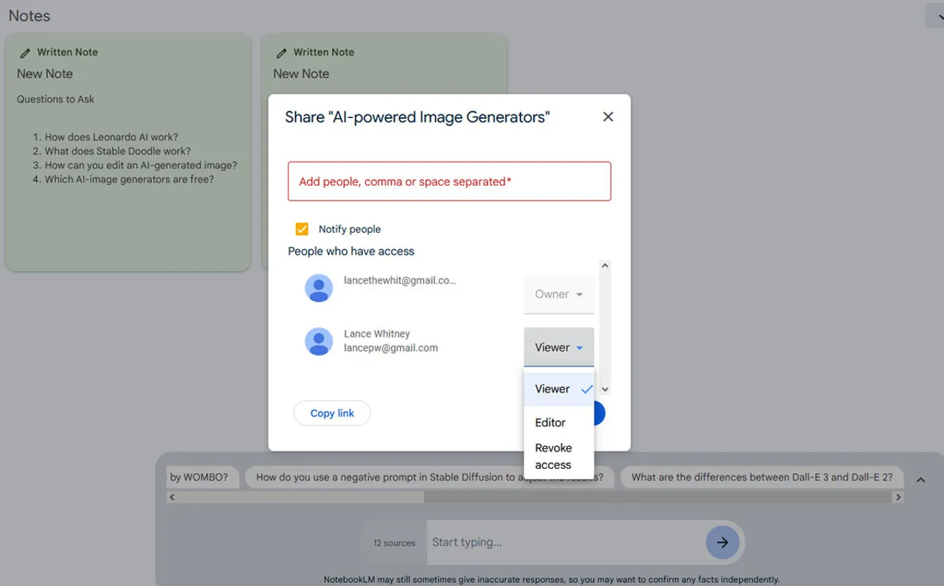The height and width of the screenshot is (586, 944).
Task: Click the Start typing chat input
Action: pyautogui.click(x=565, y=543)
